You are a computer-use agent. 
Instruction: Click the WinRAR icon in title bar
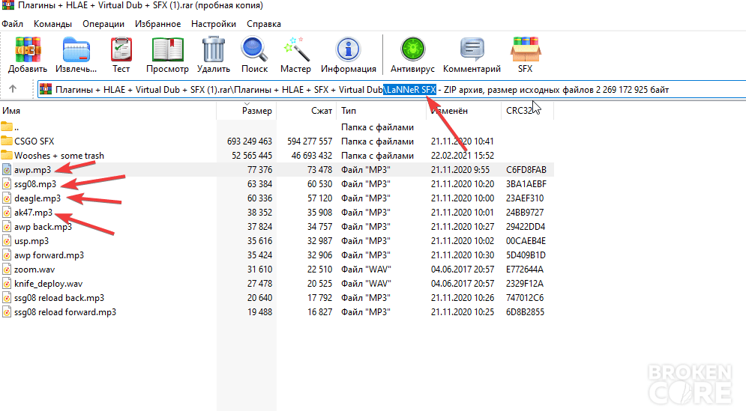click(x=7, y=6)
